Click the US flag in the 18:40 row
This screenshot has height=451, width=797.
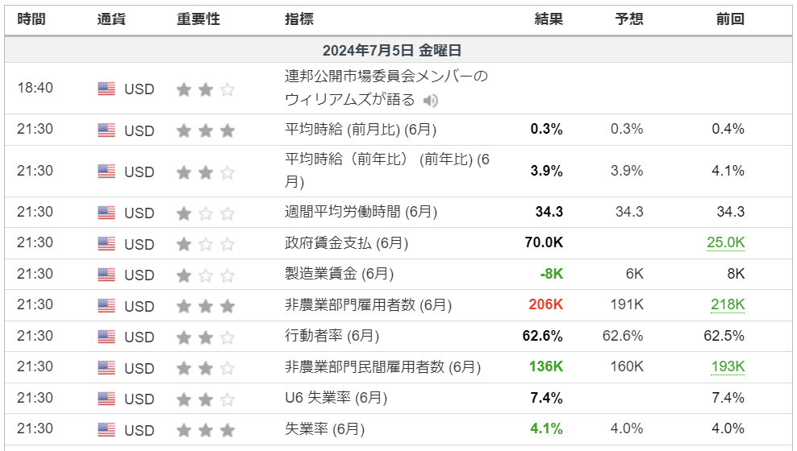tap(106, 89)
